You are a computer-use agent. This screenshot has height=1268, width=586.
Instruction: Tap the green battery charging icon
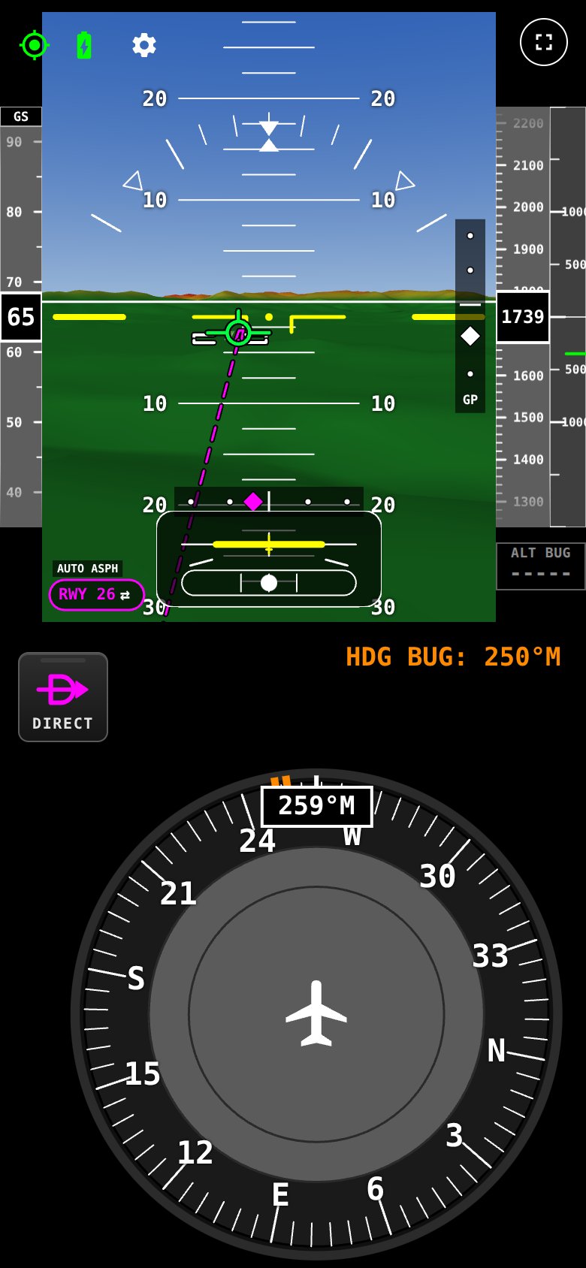tap(84, 45)
